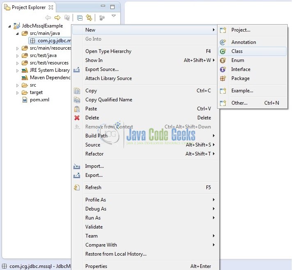This screenshot has width=293, height=270.
Task: Click the Import icon in context menu
Action: (77, 166)
